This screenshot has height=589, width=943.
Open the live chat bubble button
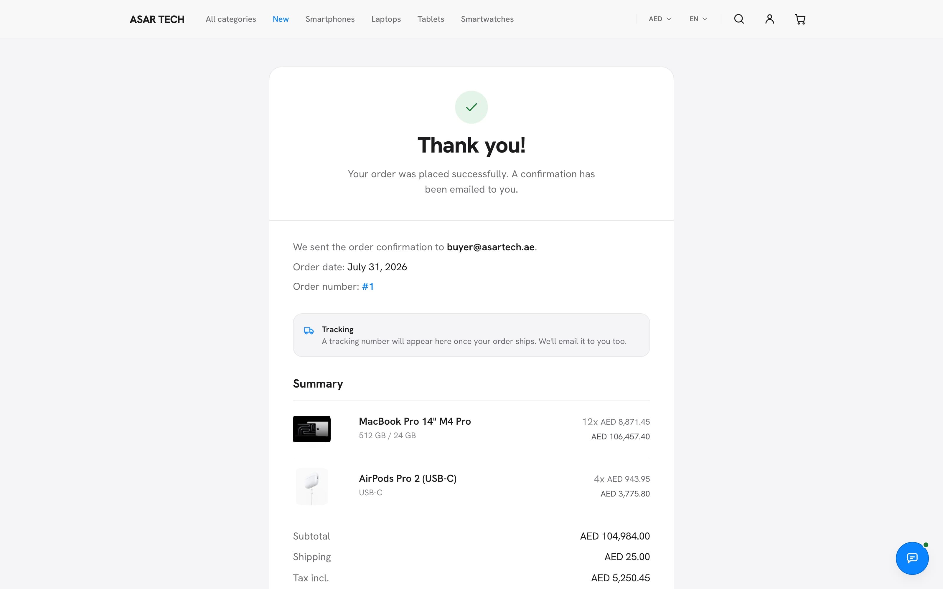pos(912,558)
